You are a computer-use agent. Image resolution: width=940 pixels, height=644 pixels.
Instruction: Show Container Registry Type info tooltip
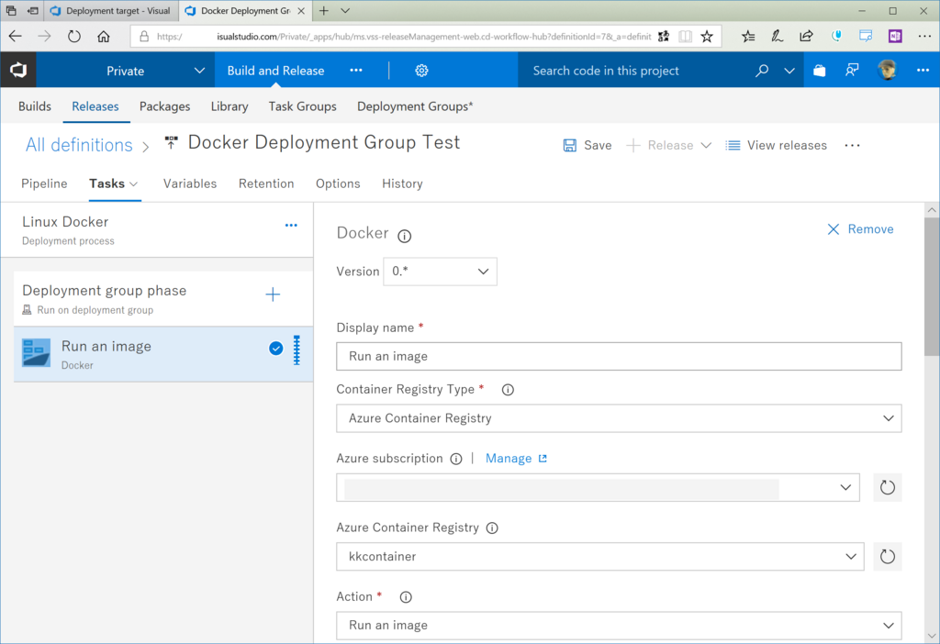click(x=508, y=390)
